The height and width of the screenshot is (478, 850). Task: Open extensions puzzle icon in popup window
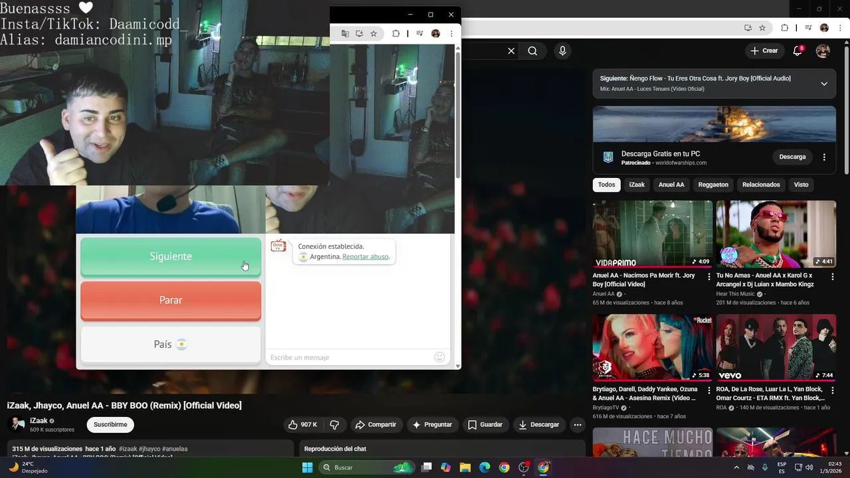396,34
